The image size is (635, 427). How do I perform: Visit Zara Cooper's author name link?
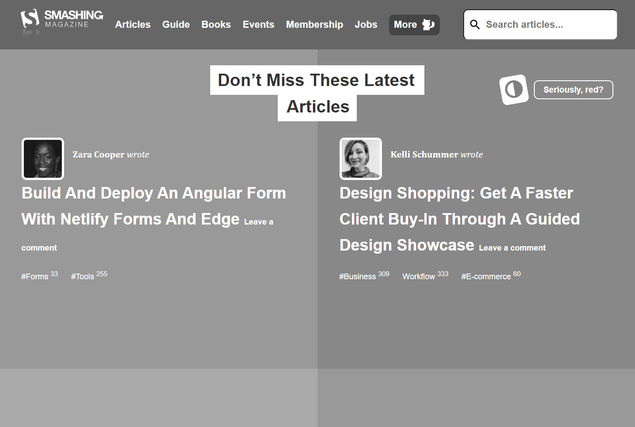click(98, 154)
